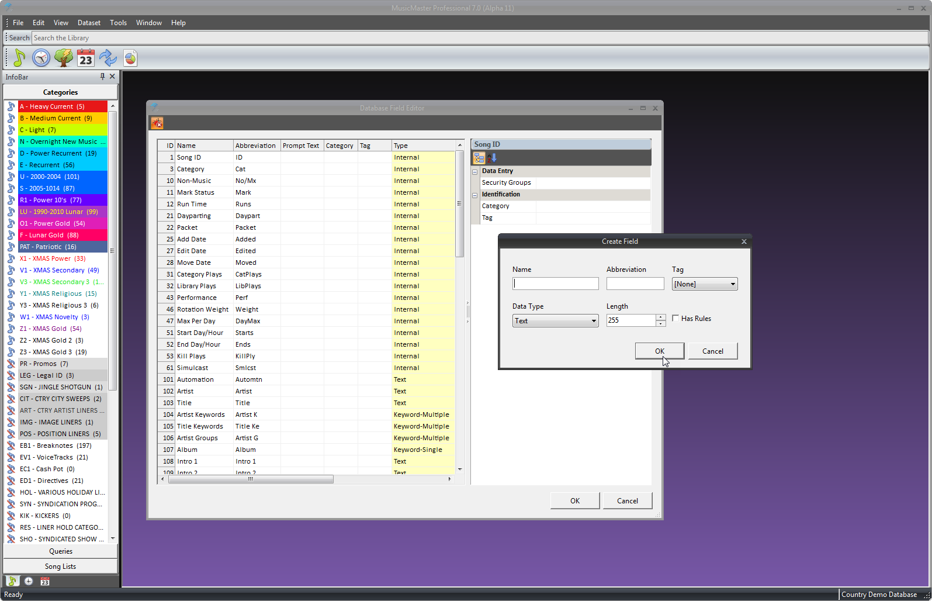Image resolution: width=932 pixels, height=601 pixels.
Task: Open the Window menu
Action: tap(149, 23)
